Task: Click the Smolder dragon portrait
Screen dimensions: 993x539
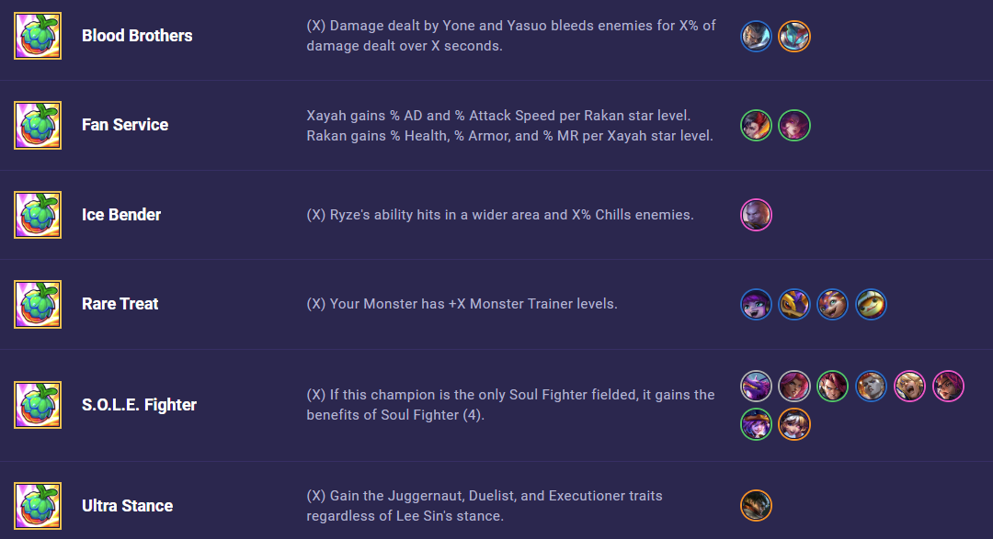Action: [x=832, y=304]
